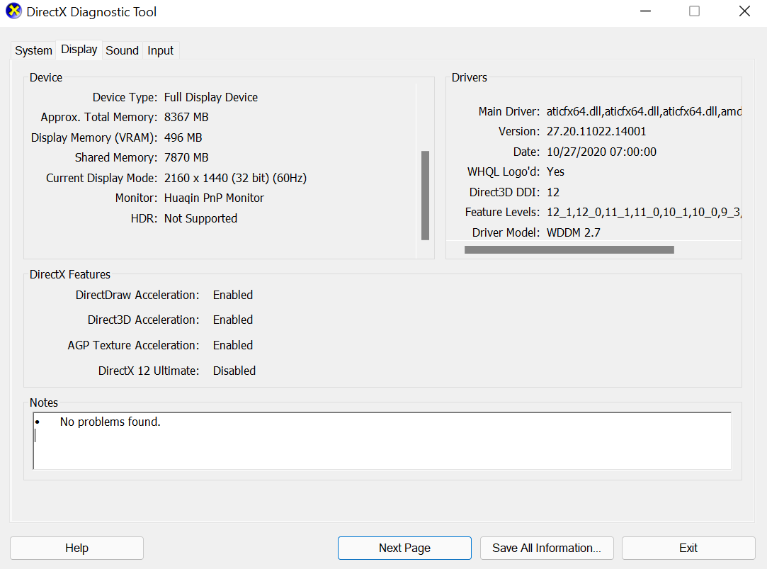This screenshot has width=767, height=569.
Task: Click the 'Date:' label in Drivers
Action: point(526,152)
